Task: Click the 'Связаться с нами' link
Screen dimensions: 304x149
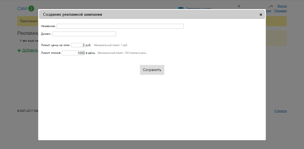Action: point(199,8)
